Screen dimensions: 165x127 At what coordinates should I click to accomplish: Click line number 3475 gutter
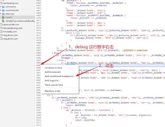pos(38,30)
